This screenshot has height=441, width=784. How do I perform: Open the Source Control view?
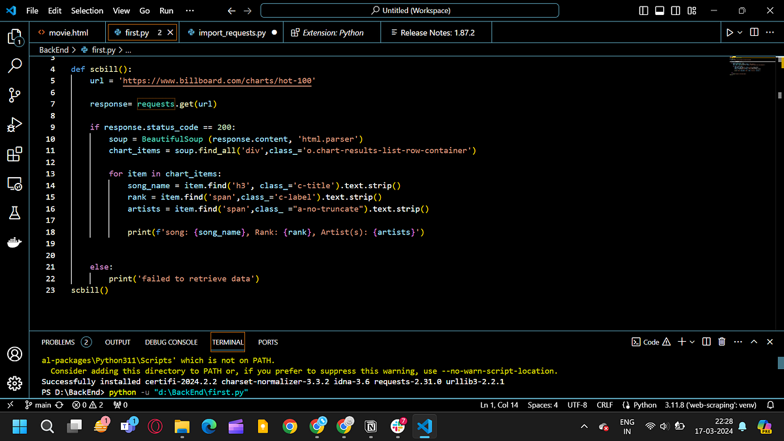15,95
